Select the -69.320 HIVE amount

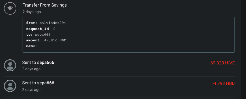tap(222, 63)
